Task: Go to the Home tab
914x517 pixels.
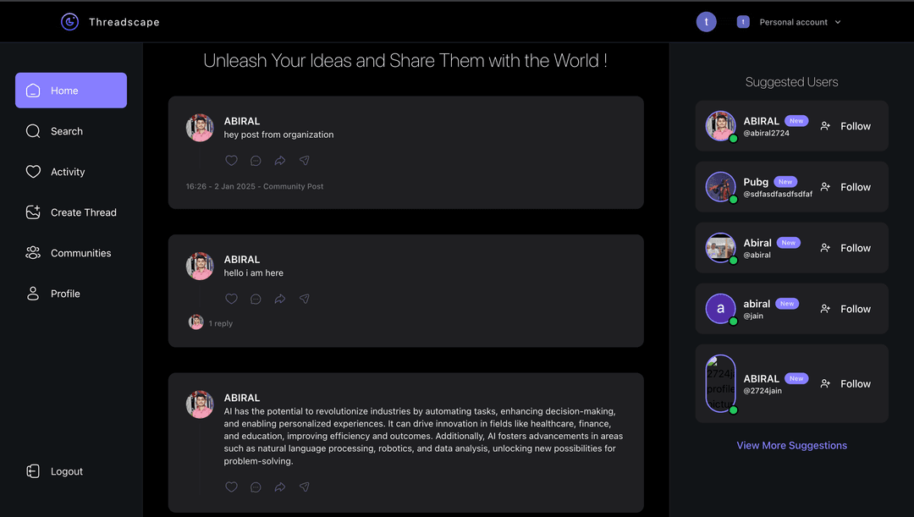Action: click(71, 91)
